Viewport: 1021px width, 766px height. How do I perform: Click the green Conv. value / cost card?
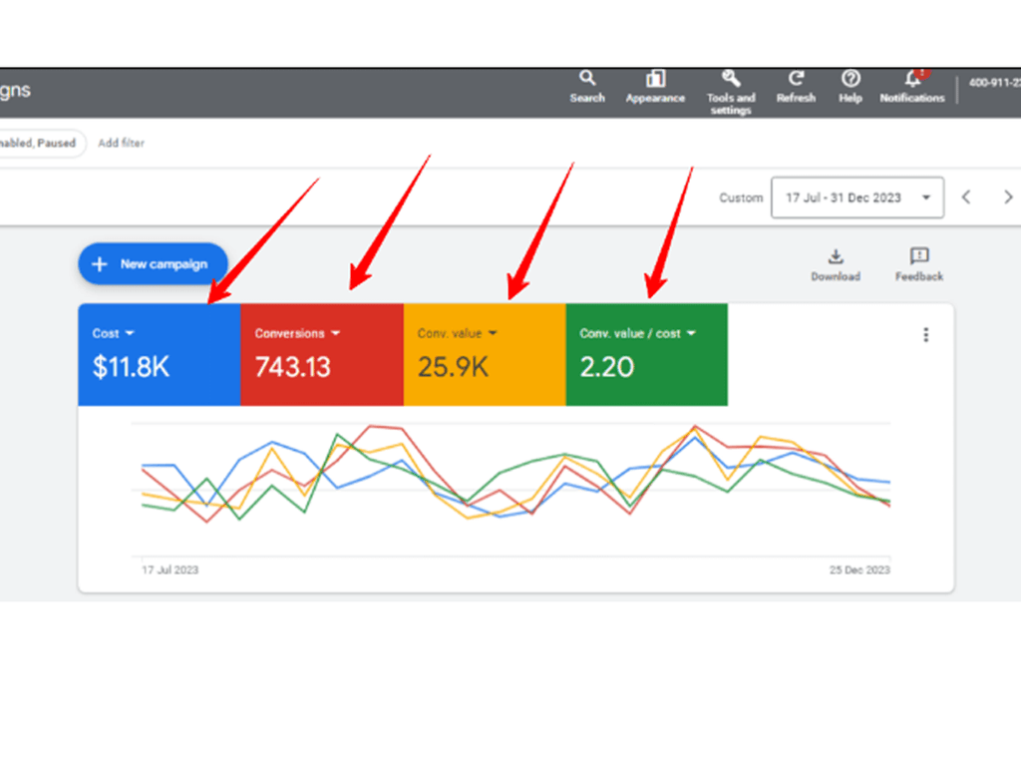tap(646, 367)
